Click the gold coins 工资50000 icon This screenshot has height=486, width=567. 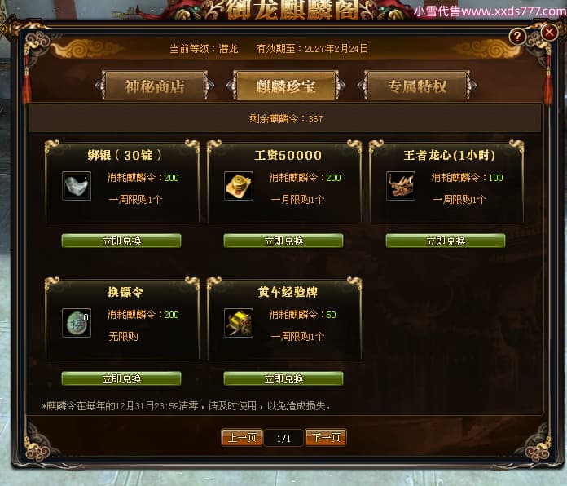239,186
